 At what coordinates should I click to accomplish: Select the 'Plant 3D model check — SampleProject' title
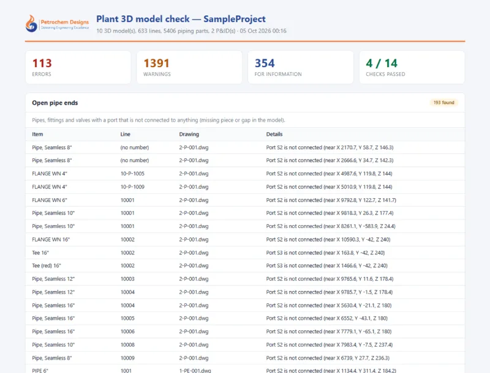point(181,19)
